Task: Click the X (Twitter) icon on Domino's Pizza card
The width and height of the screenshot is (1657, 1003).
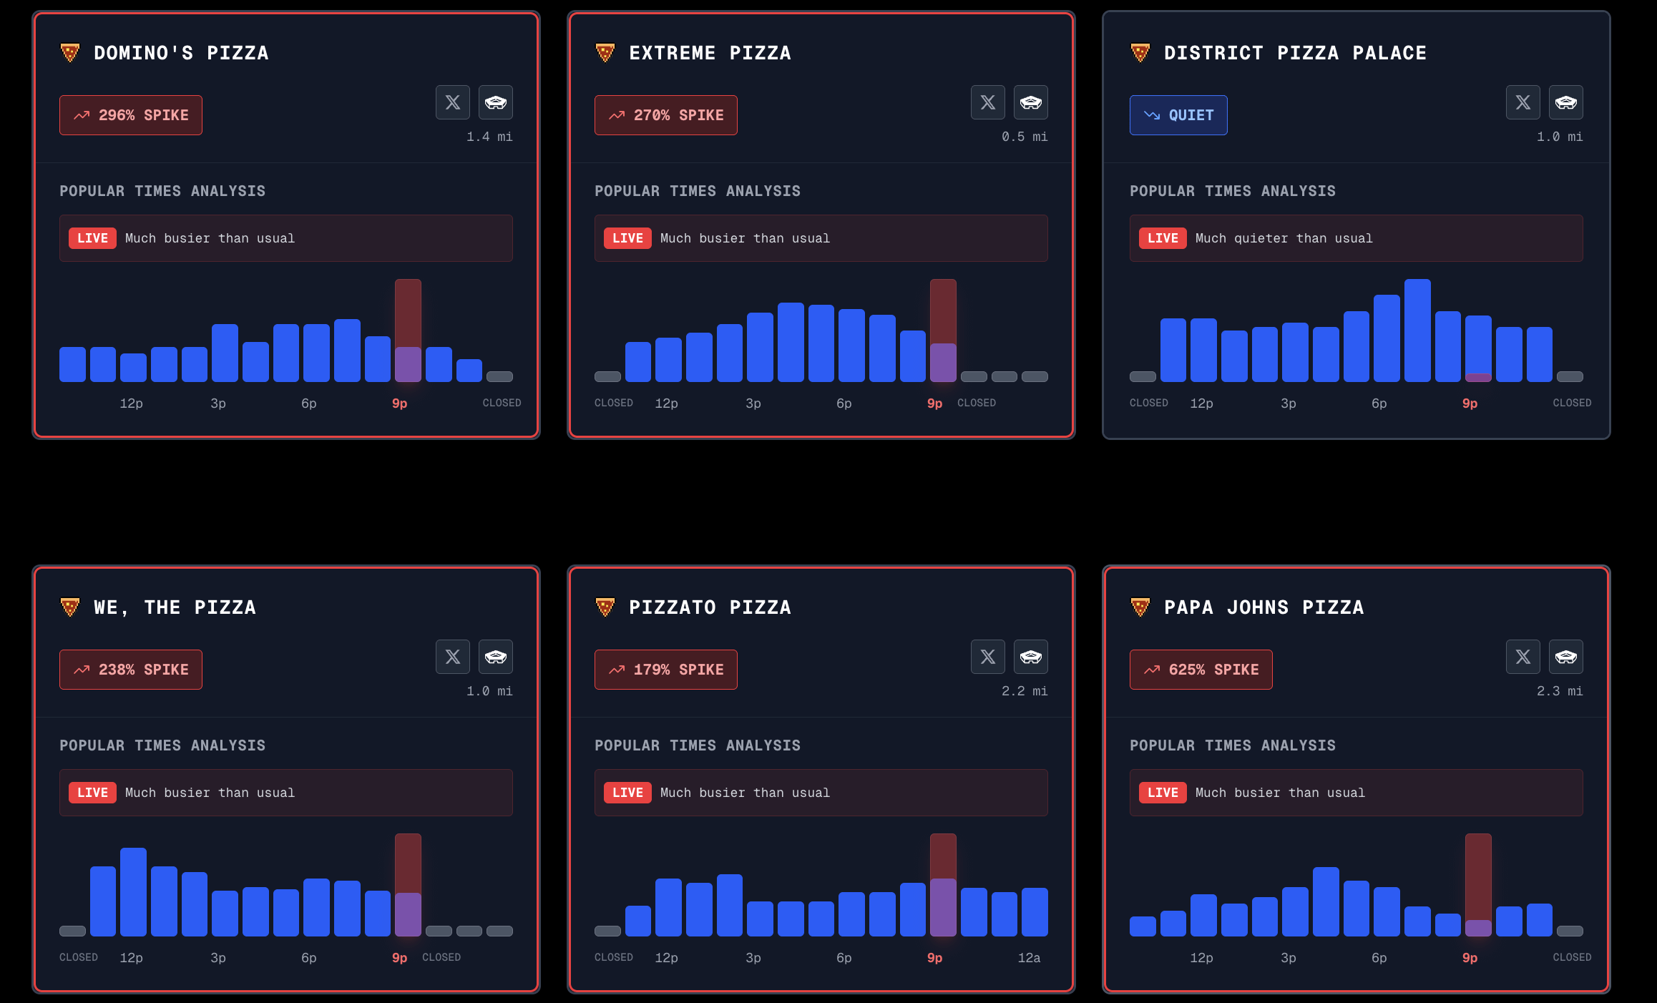Action: 453,102
